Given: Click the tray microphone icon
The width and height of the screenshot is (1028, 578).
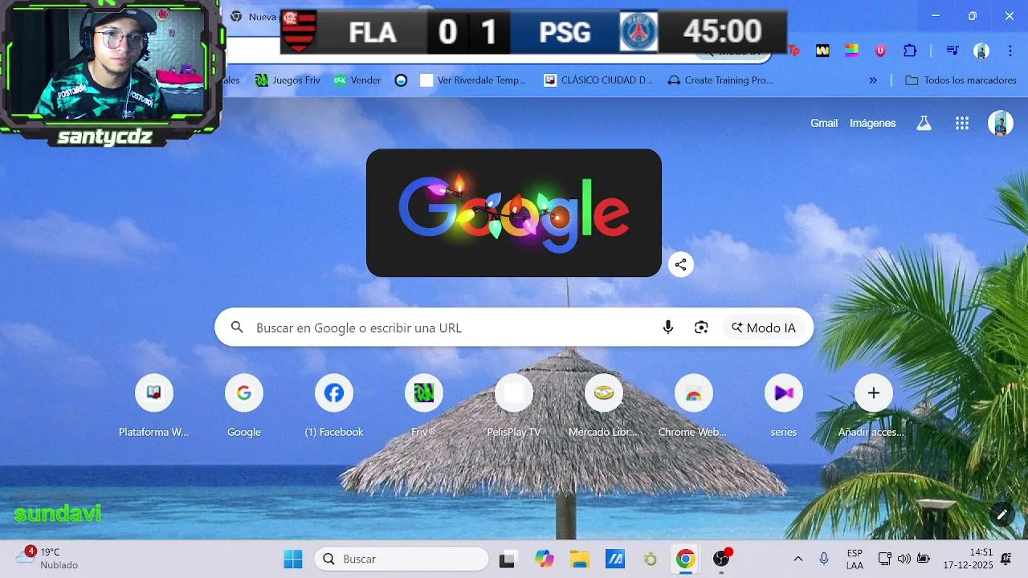Looking at the screenshot, I should [824, 559].
